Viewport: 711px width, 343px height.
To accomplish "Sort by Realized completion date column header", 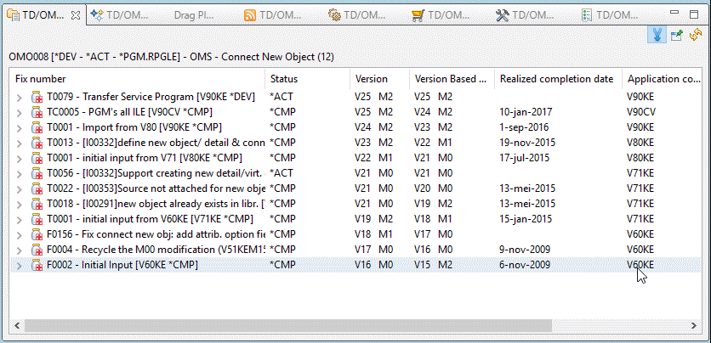I will [x=556, y=79].
